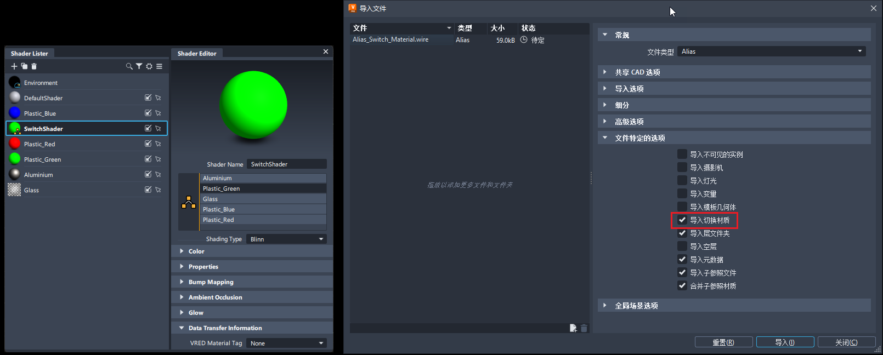The width and height of the screenshot is (883, 355).
Task: Open 文件类型 Alias dropdown
Action: coord(772,51)
